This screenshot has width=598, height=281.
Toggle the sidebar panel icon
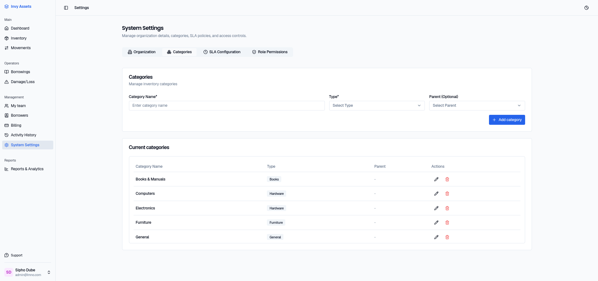66,8
